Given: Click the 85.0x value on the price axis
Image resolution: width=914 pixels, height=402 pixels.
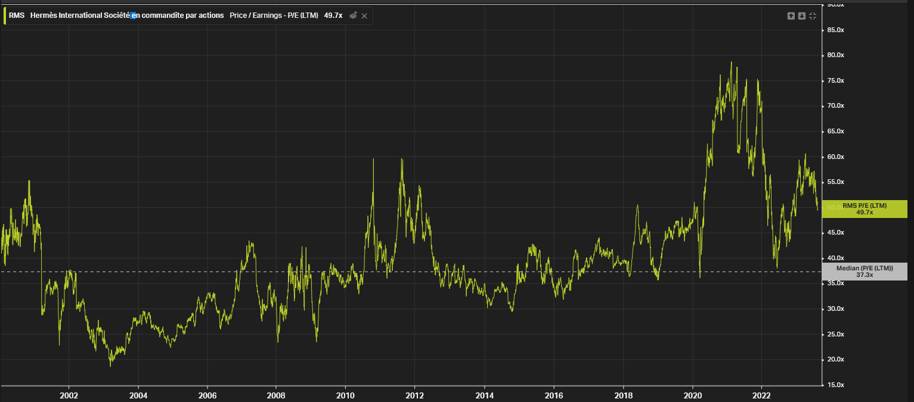Looking at the screenshot, I should (835, 30).
